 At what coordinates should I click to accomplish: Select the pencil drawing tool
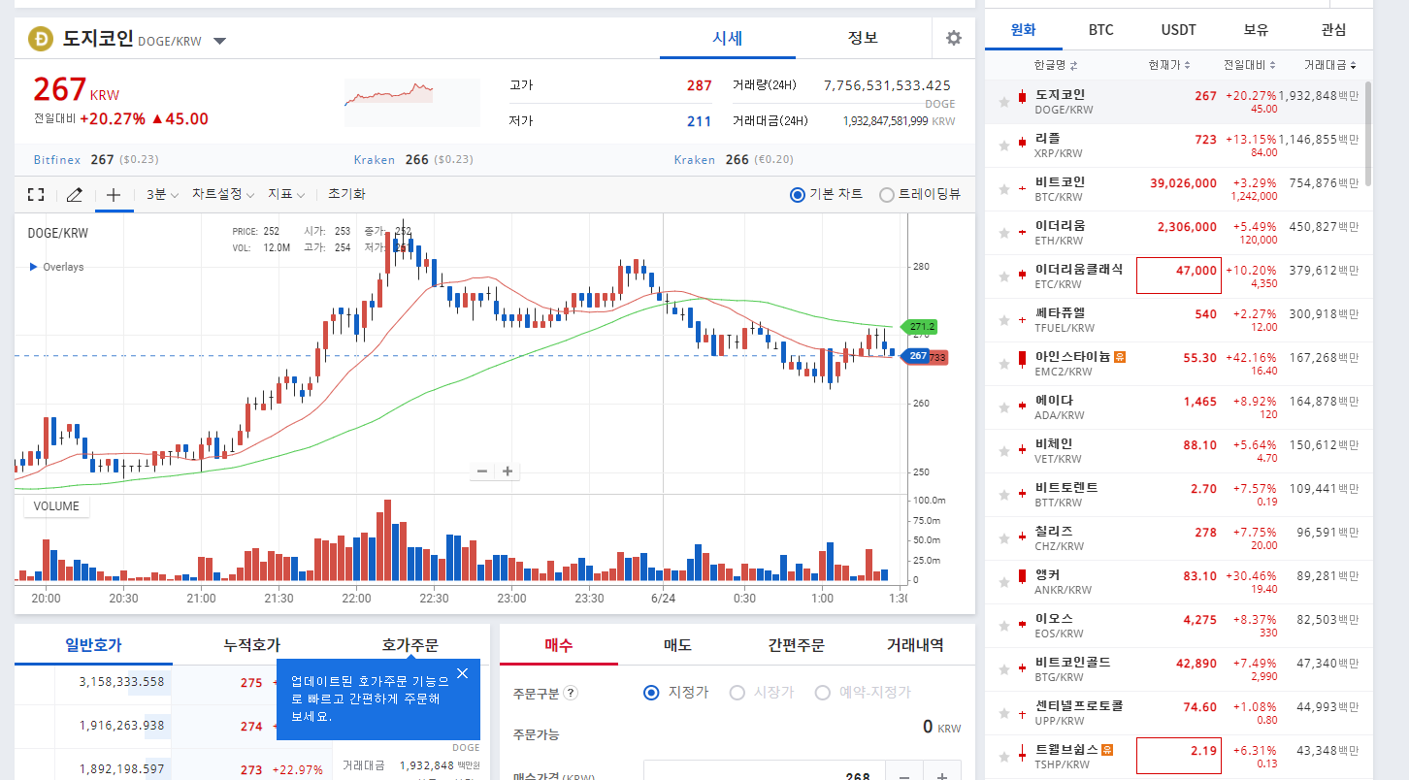pyautogui.click(x=74, y=194)
